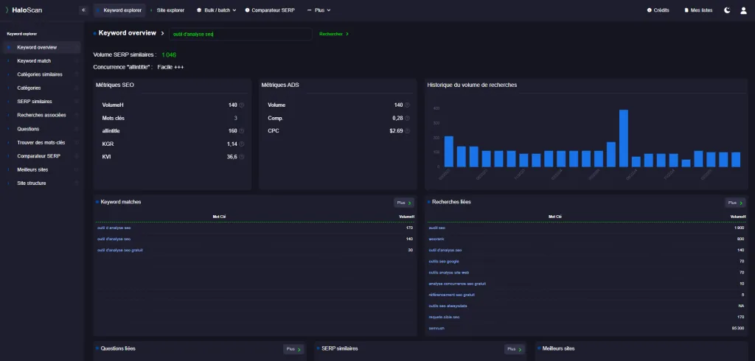Collapse the sidebar with double-chevron icon

(83, 10)
